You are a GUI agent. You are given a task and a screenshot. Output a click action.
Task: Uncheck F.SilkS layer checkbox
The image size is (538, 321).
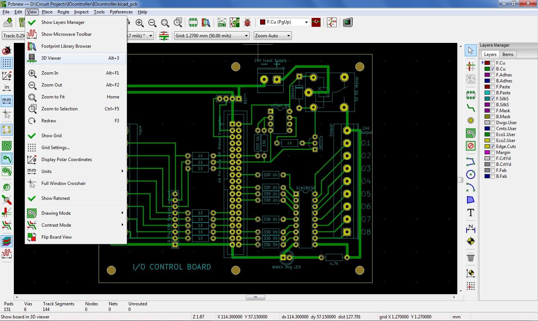493,99
